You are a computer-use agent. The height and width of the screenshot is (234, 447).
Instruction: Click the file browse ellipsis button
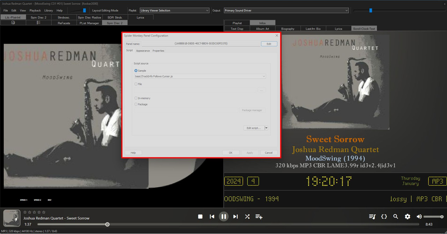click(x=262, y=90)
